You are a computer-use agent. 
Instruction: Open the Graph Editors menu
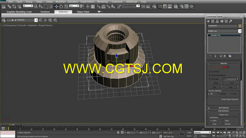pos(87,2)
